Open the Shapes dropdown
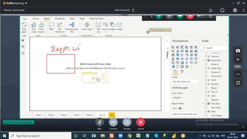The image size is (247, 139). [112, 32]
